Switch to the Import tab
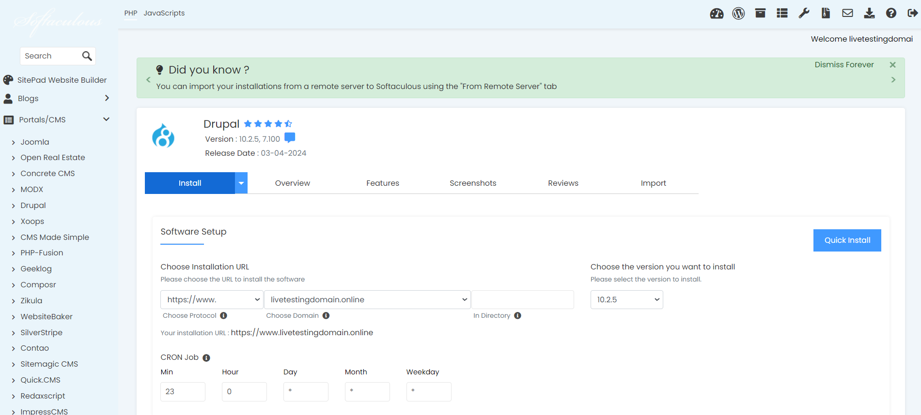 coord(653,183)
